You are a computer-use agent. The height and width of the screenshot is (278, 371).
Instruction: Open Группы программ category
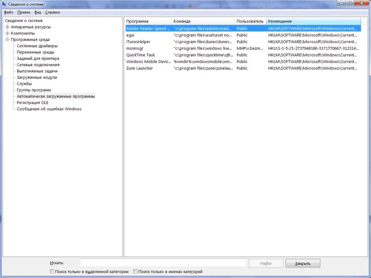(34, 90)
